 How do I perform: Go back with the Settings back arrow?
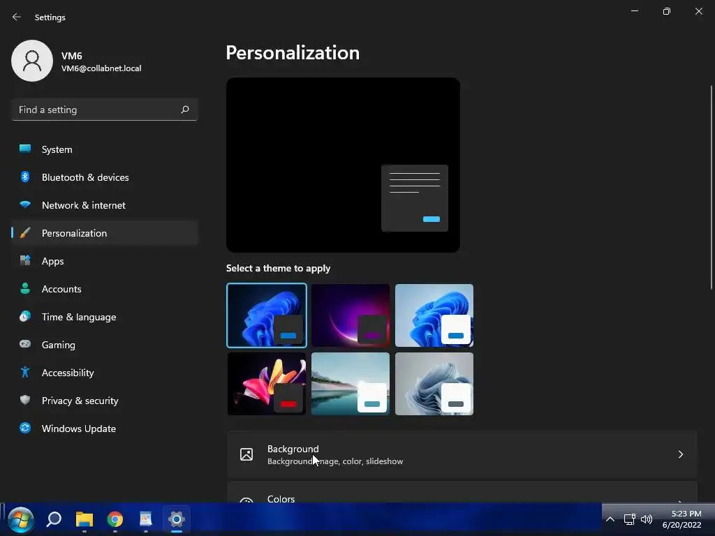(17, 17)
